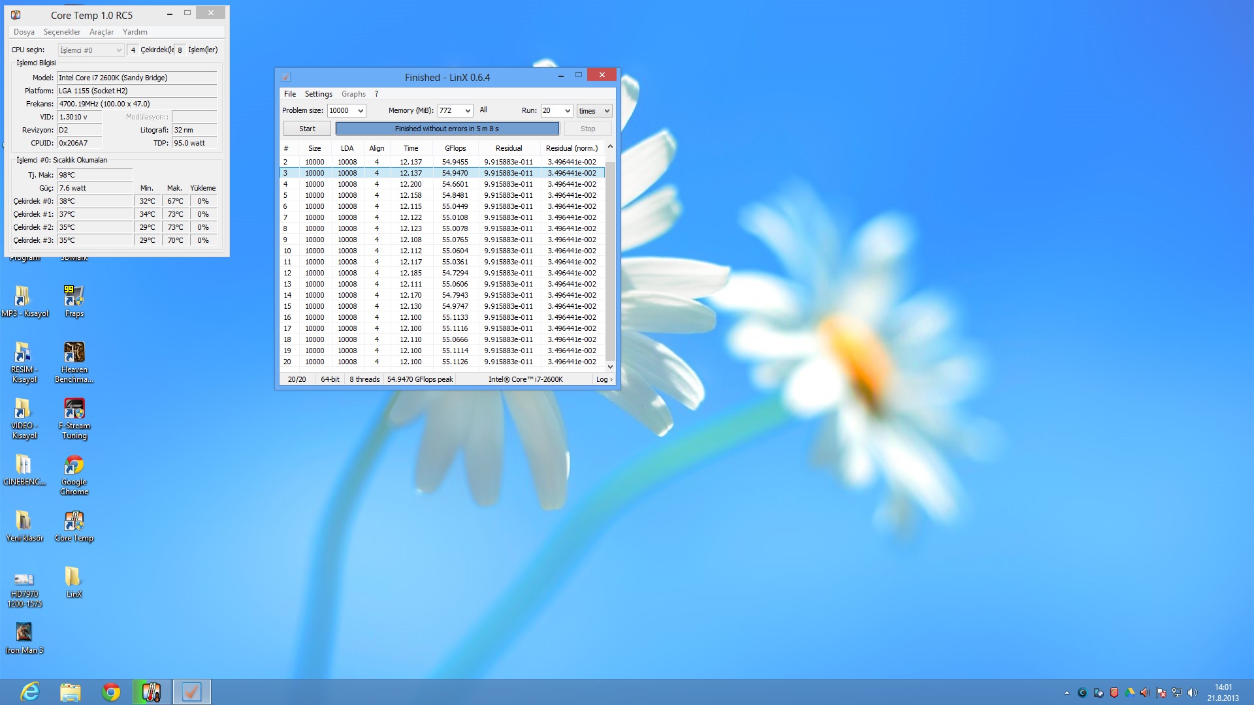The width and height of the screenshot is (1254, 705).
Task: Click the Core Temp title bar icon
Action: click(x=16, y=14)
